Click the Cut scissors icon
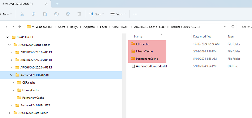 [22, 14]
